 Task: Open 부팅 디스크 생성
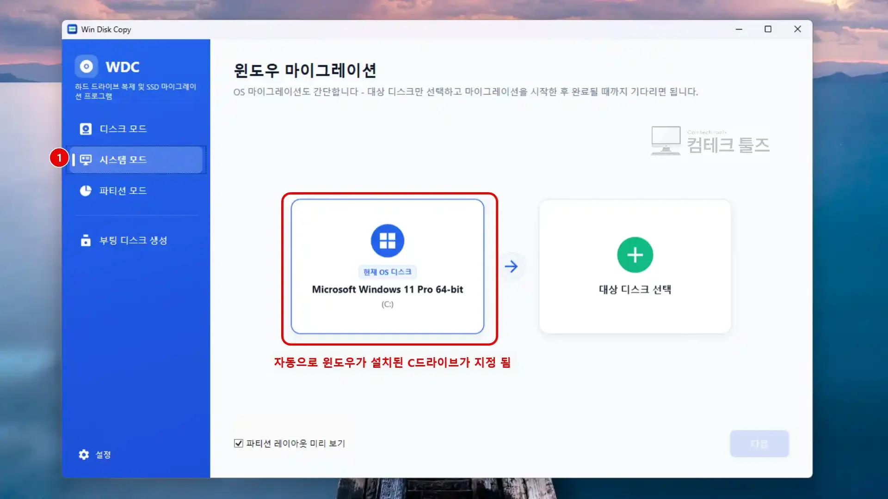pyautogui.click(x=136, y=240)
